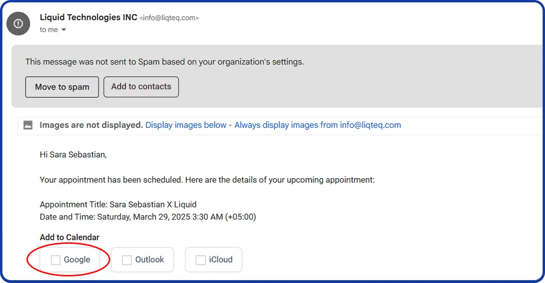The height and width of the screenshot is (283, 545).
Task: Click the "Display images below" link
Action: pos(186,125)
